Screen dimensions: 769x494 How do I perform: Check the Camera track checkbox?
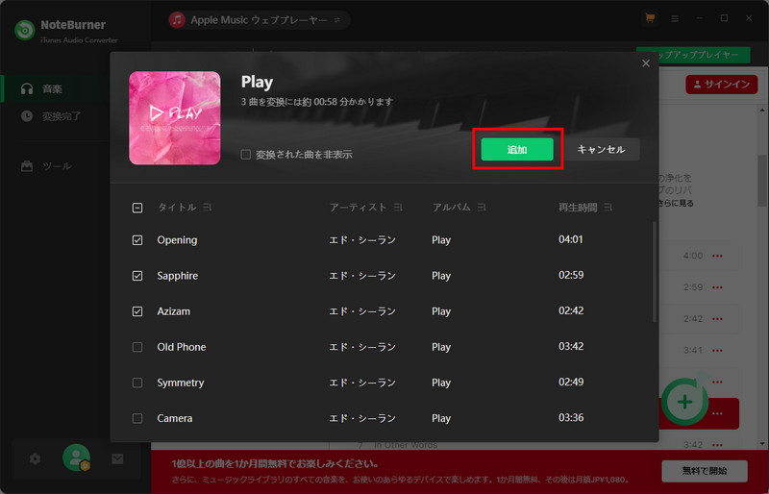pyautogui.click(x=137, y=418)
